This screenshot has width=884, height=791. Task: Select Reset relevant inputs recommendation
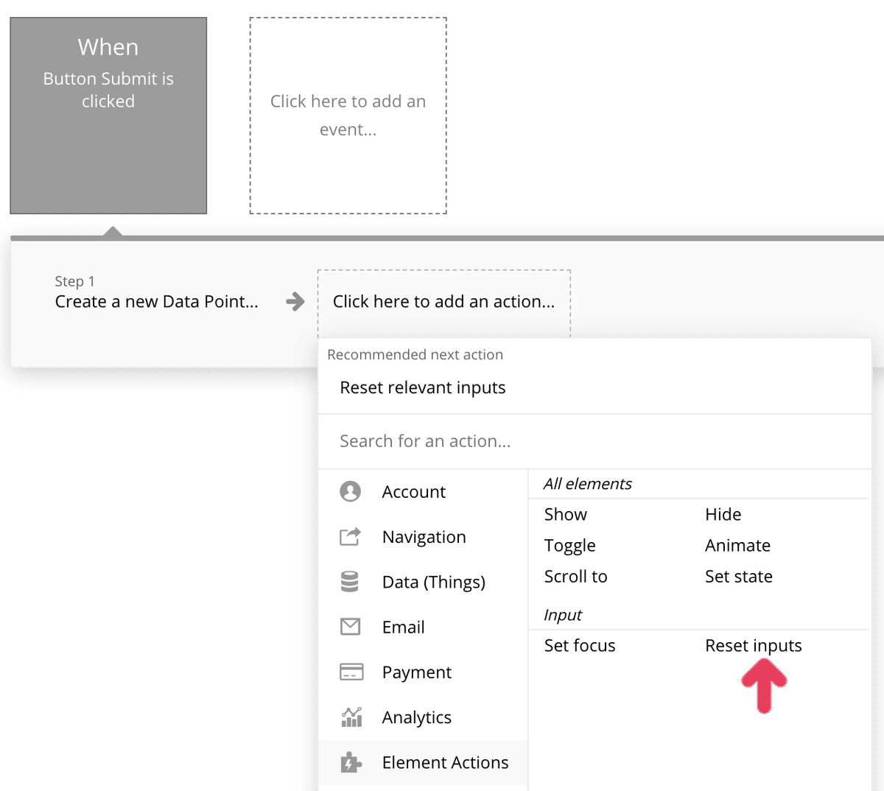pyautogui.click(x=423, y=387)
